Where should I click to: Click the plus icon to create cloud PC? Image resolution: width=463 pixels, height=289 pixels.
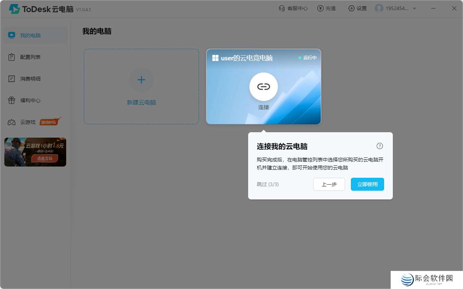(141, 80)
